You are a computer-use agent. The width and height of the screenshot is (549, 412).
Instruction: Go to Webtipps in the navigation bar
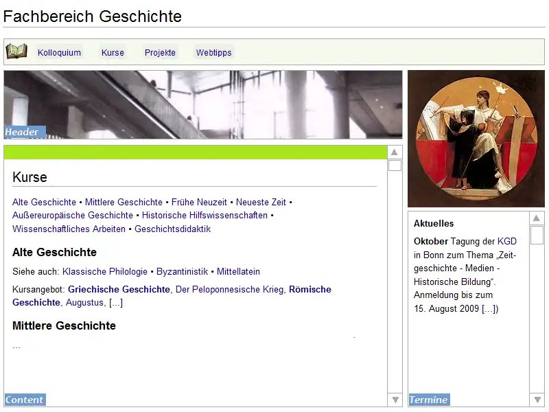(x=213, y=53)
